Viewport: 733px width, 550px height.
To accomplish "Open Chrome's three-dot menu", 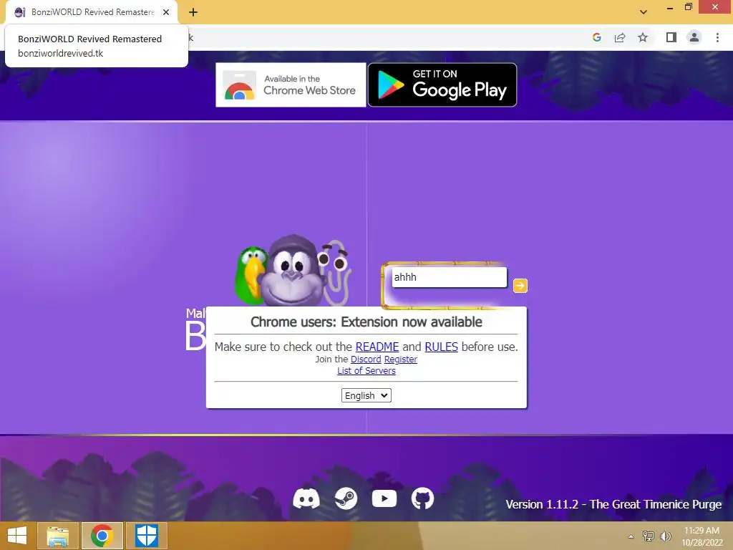I will click(x=717, y=37).
